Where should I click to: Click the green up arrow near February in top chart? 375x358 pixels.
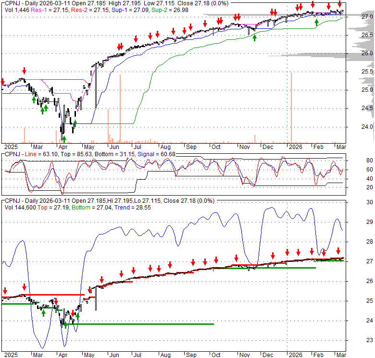click(x=316, y=22)
